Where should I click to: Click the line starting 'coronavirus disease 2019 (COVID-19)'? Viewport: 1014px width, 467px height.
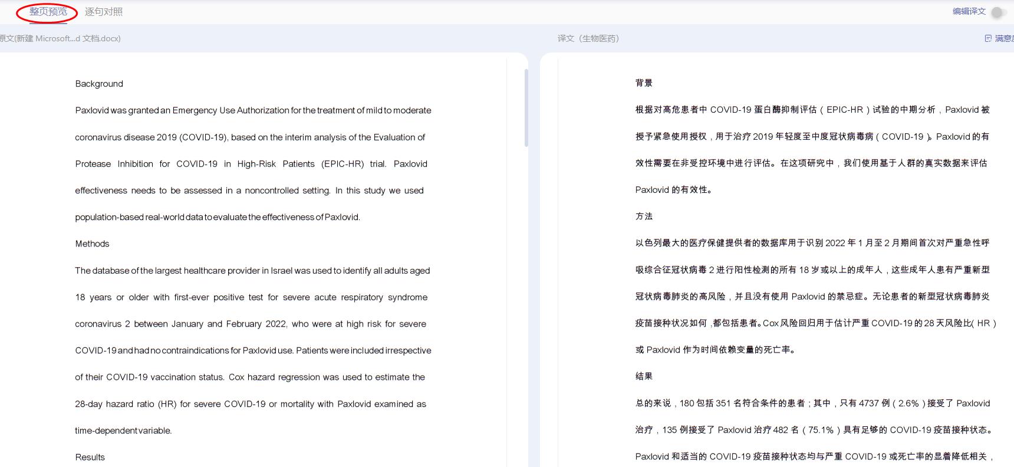click(250, 137)
